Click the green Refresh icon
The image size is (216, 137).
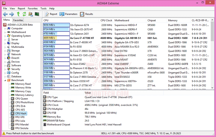click(x=24, y=14)
